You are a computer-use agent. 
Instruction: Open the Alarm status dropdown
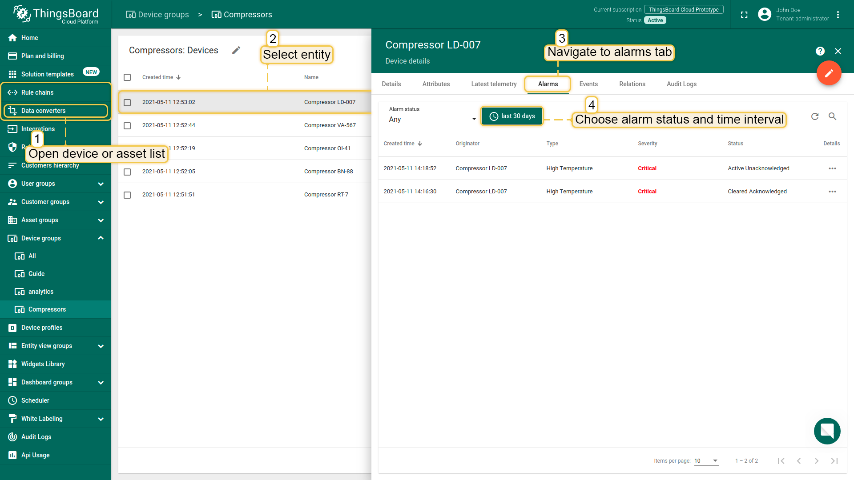coord(433,119)
